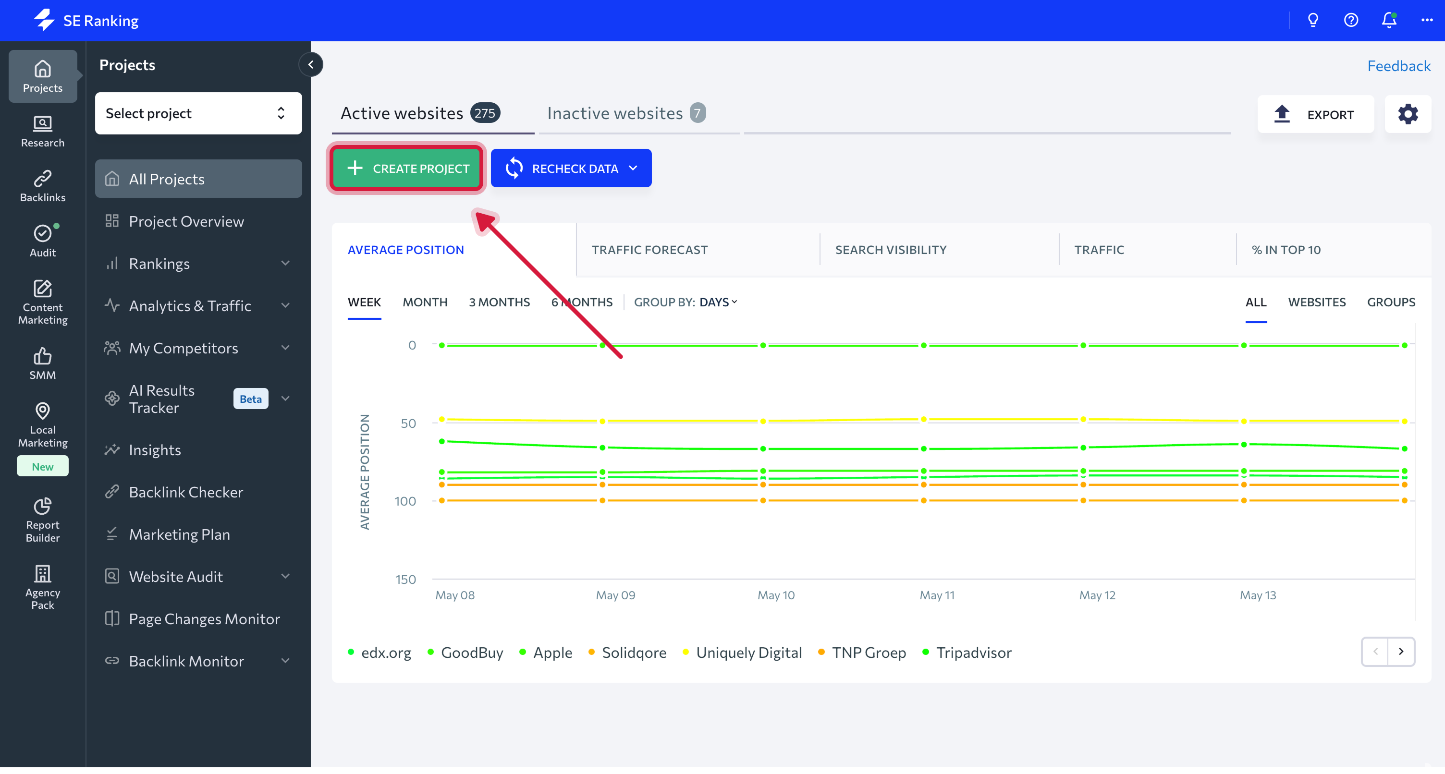Click the plus icon on Create Project
This screenshot has width=1445, height=774.
click(x=355, y=168)
